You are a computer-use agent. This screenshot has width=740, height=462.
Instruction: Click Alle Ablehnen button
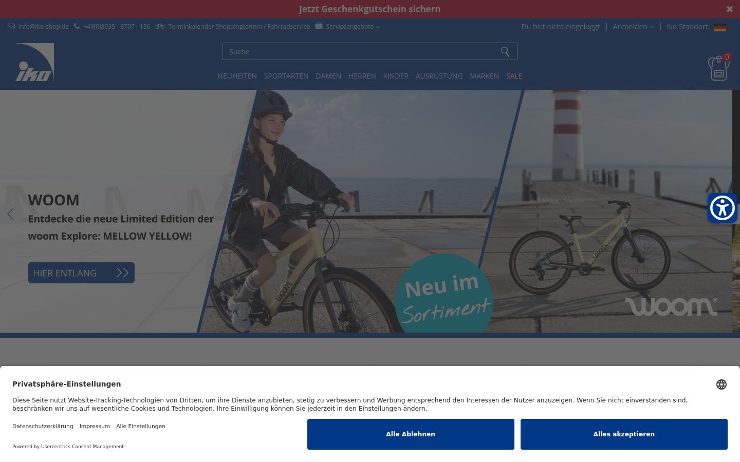point(411,434)
